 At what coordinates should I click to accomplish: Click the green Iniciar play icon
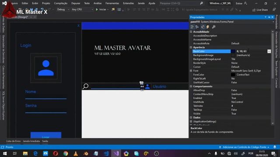coord(97,10)
